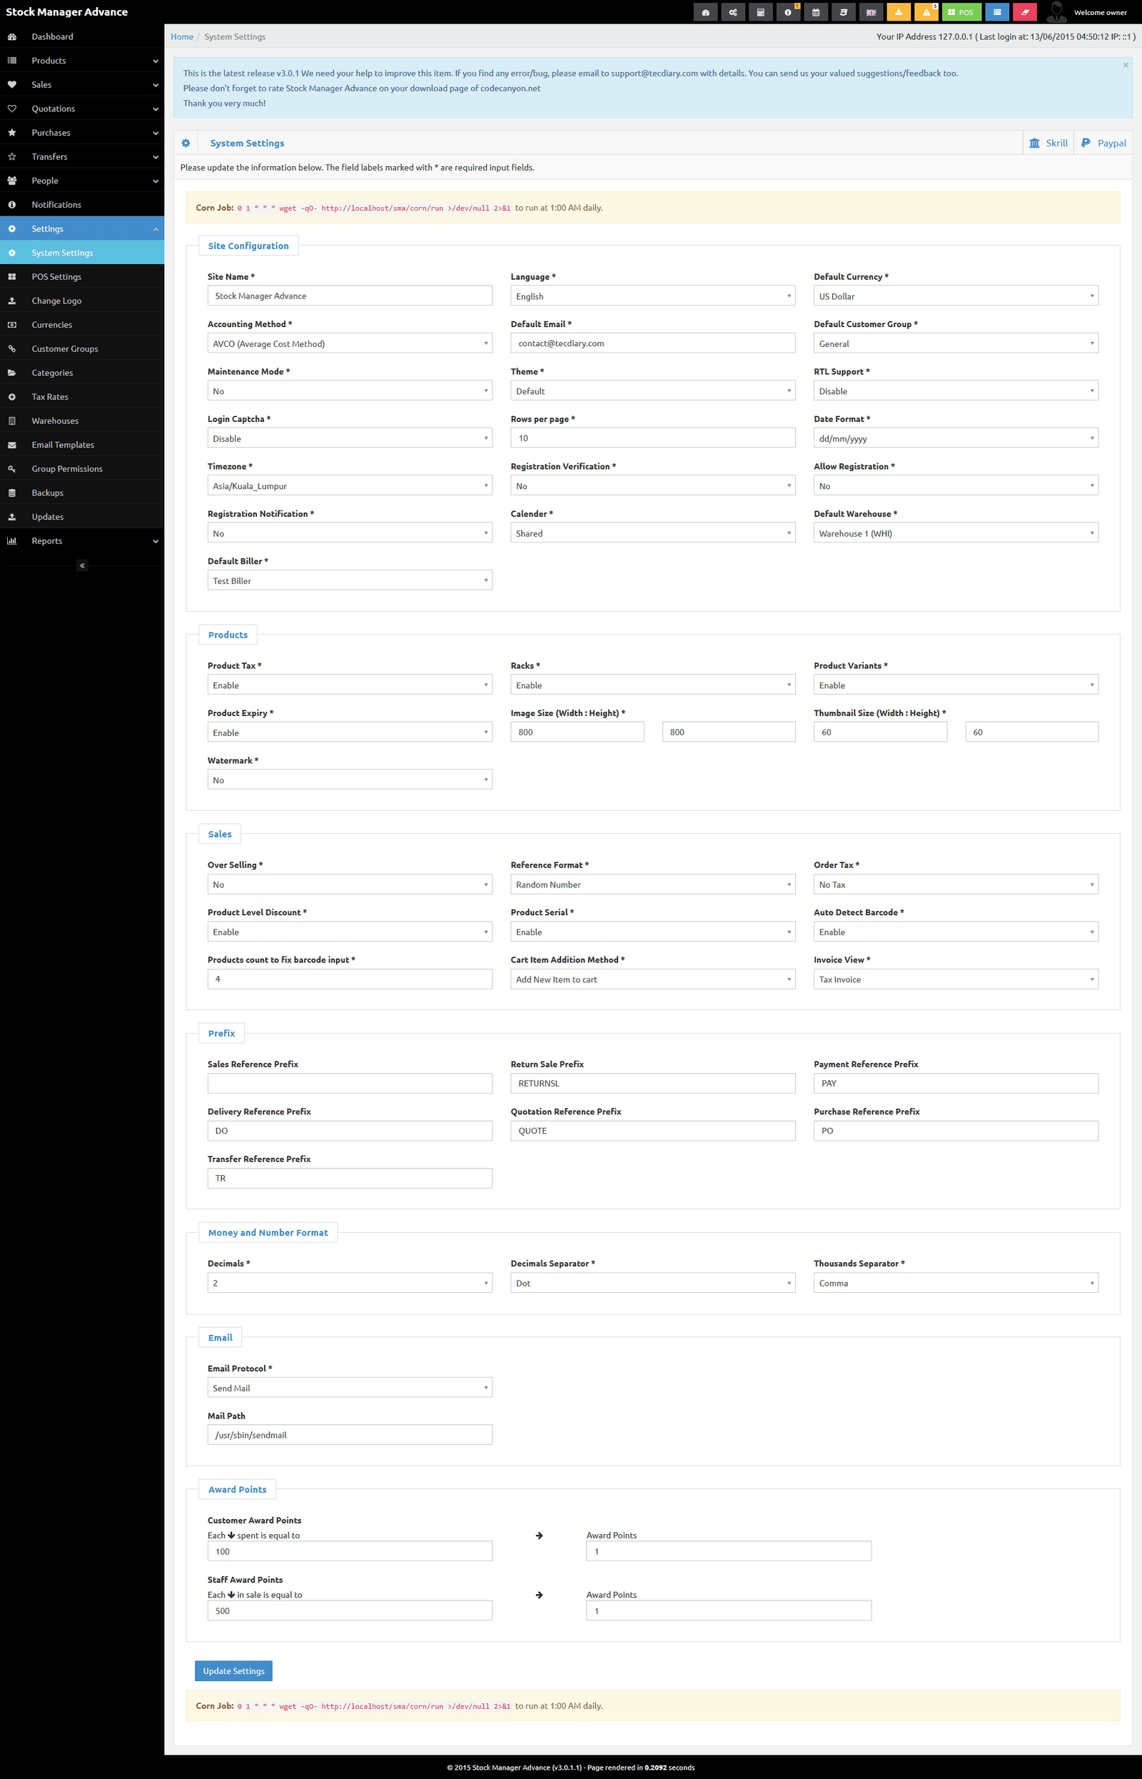Screen dimensions: 1142x1779
Task: Click the info notifications icon in top bar
Action: (x=787, y=12)
